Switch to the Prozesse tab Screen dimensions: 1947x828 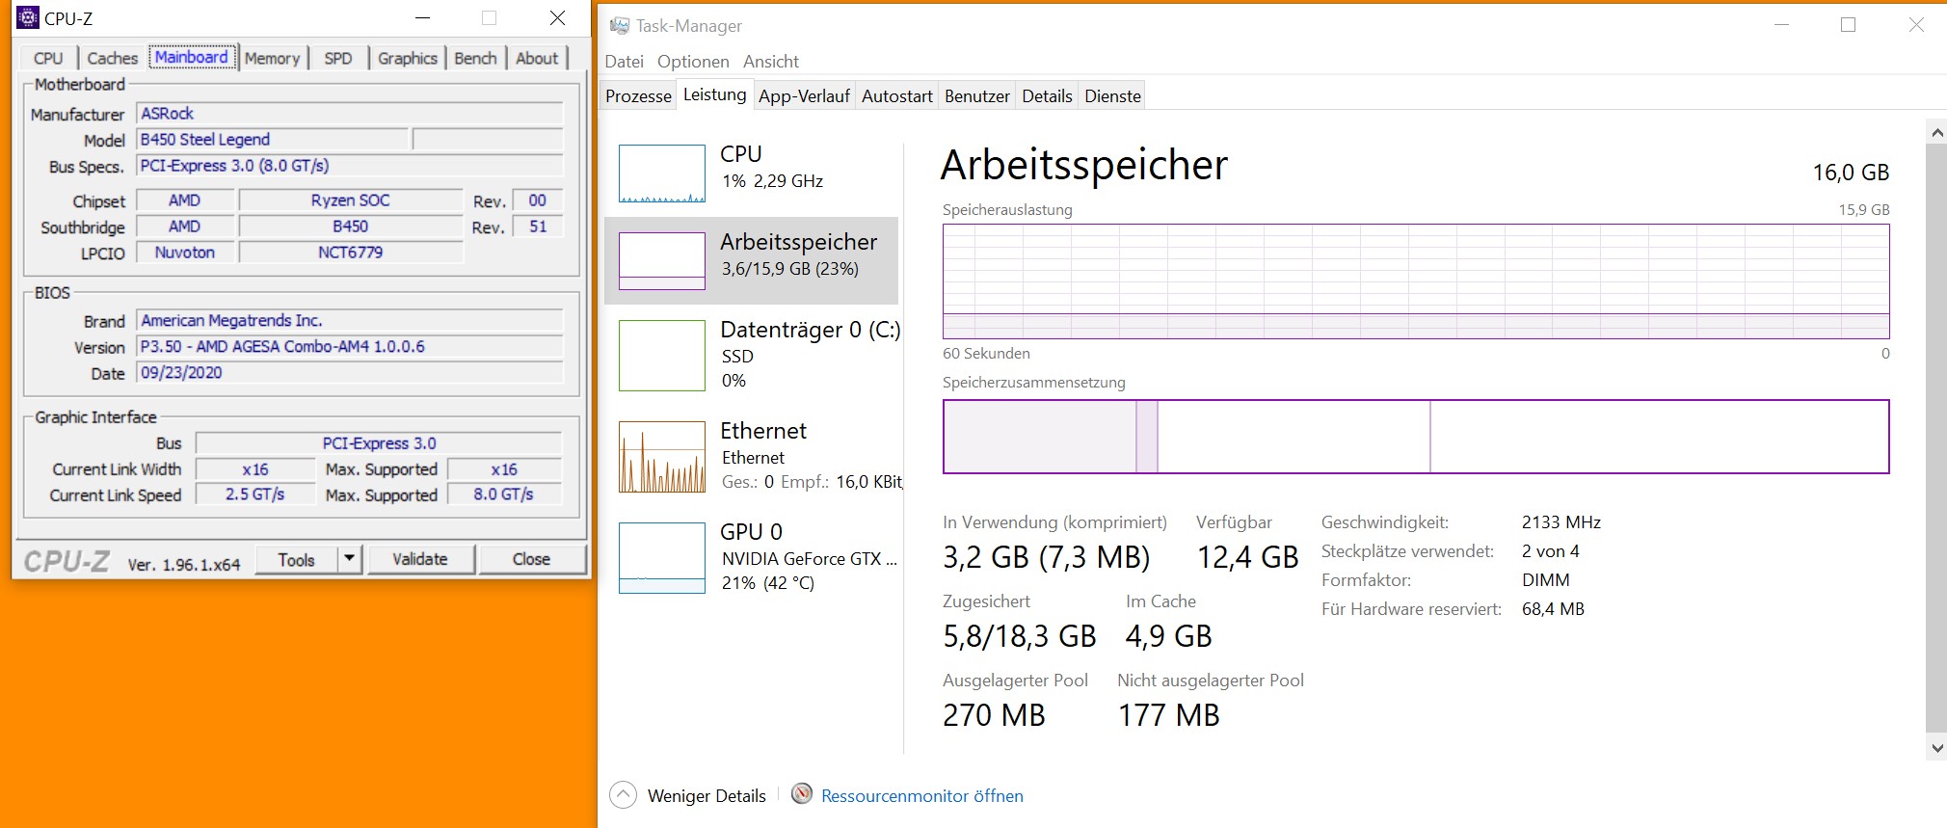pos(638,96)
